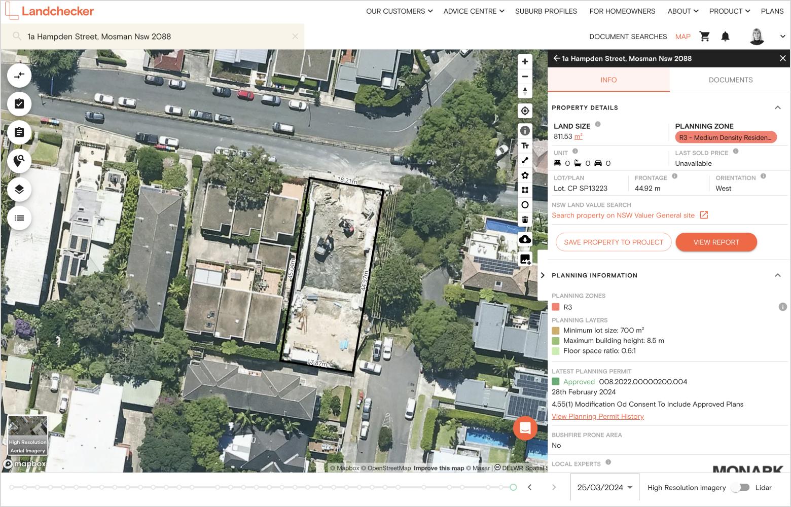Expand the Advice Centre menu
The image size is (791, 507).
(474, 11)
